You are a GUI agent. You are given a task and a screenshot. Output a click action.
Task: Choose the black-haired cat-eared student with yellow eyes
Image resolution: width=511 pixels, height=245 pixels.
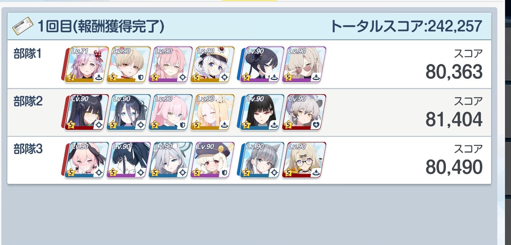[87, 113]
